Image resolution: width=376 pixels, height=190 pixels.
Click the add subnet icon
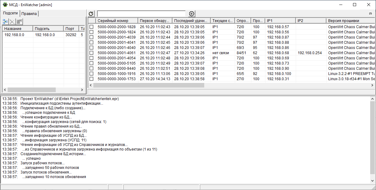(x=6, y=21)
